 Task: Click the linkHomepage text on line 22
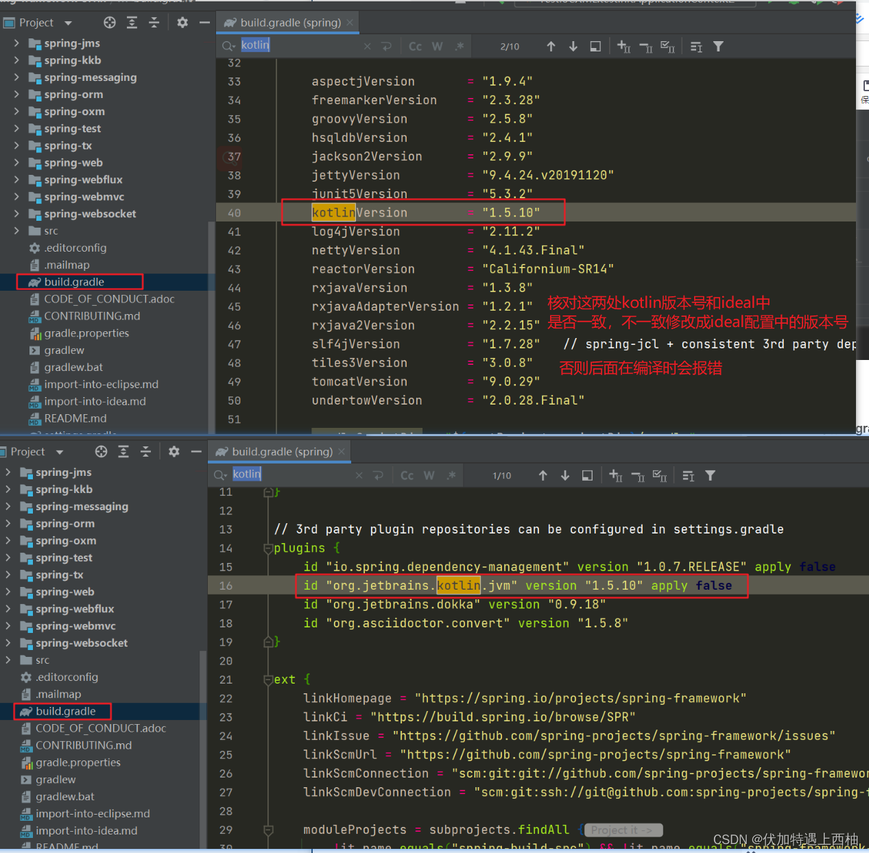(348, 699)
